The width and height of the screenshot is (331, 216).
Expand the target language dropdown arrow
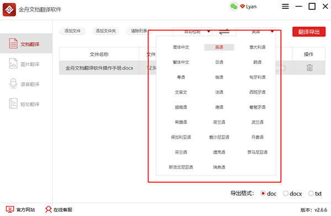click(x=272, y=31)
